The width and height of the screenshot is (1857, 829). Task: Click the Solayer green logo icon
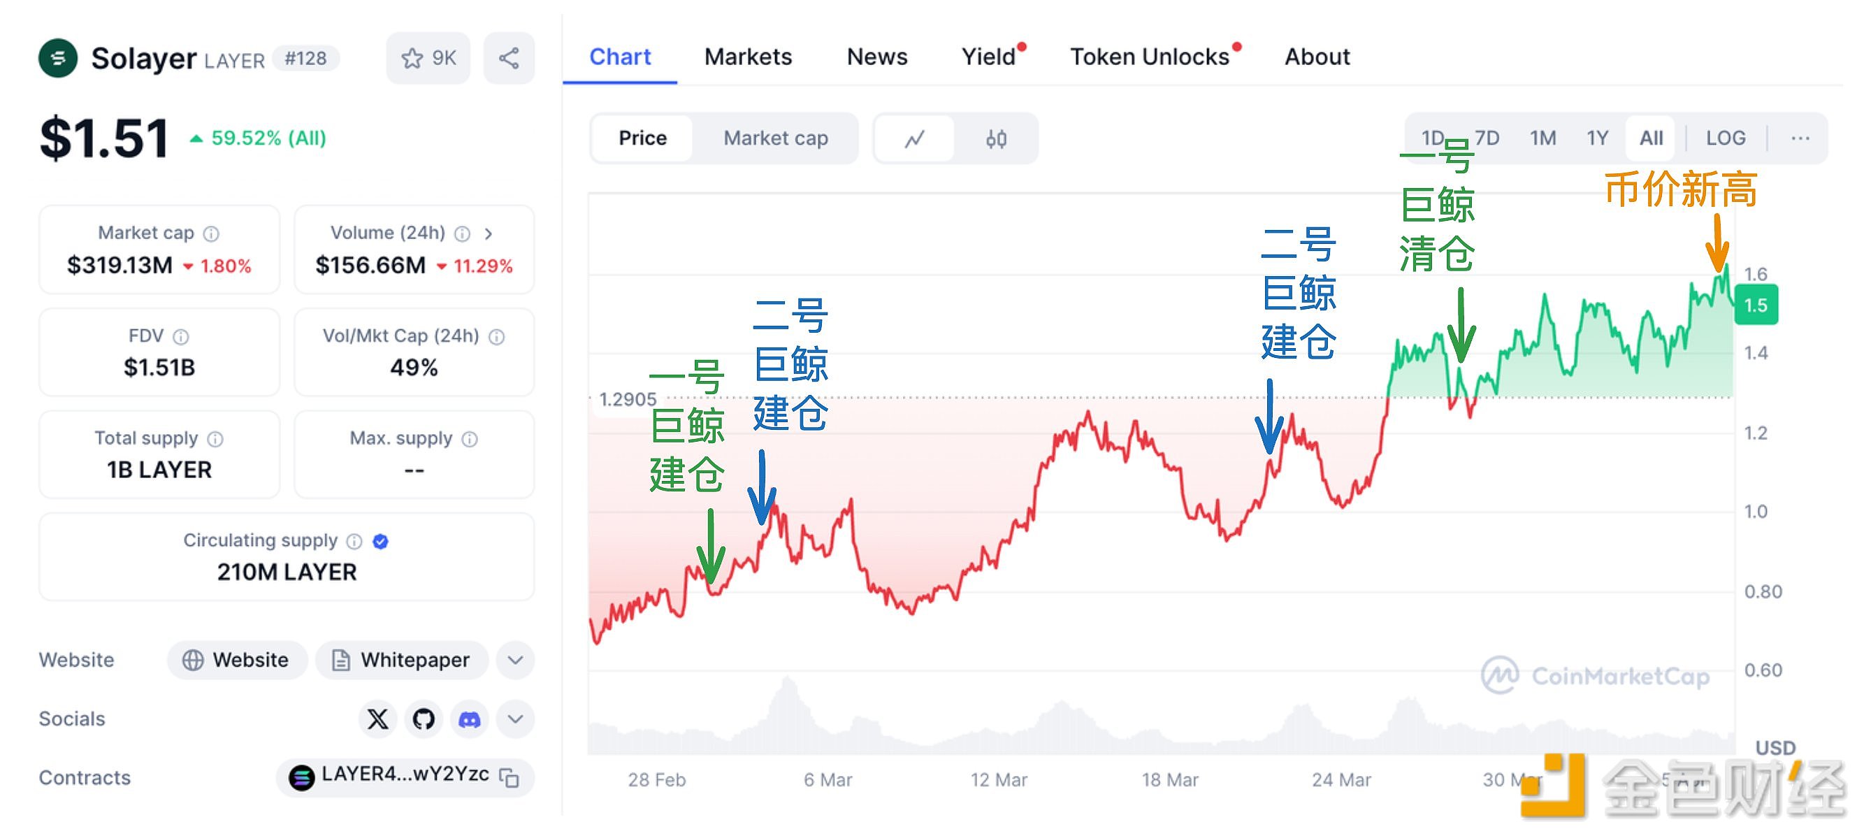point(59,58)
